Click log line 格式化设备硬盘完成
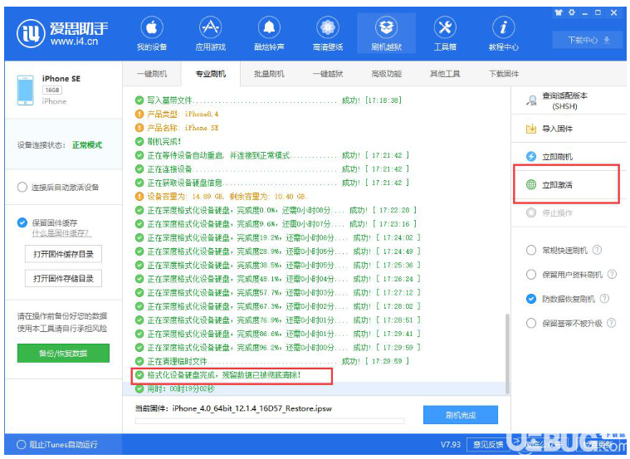630x459 pixels. [218, 375]
